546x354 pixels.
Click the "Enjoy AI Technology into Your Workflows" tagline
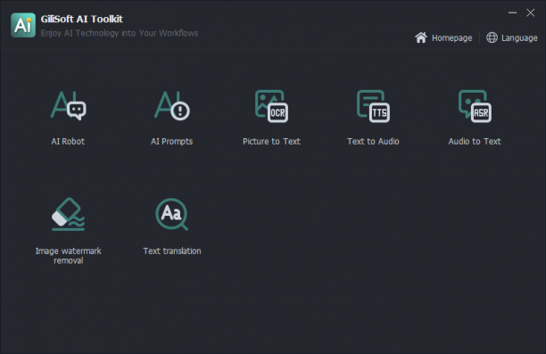point(120,33)
